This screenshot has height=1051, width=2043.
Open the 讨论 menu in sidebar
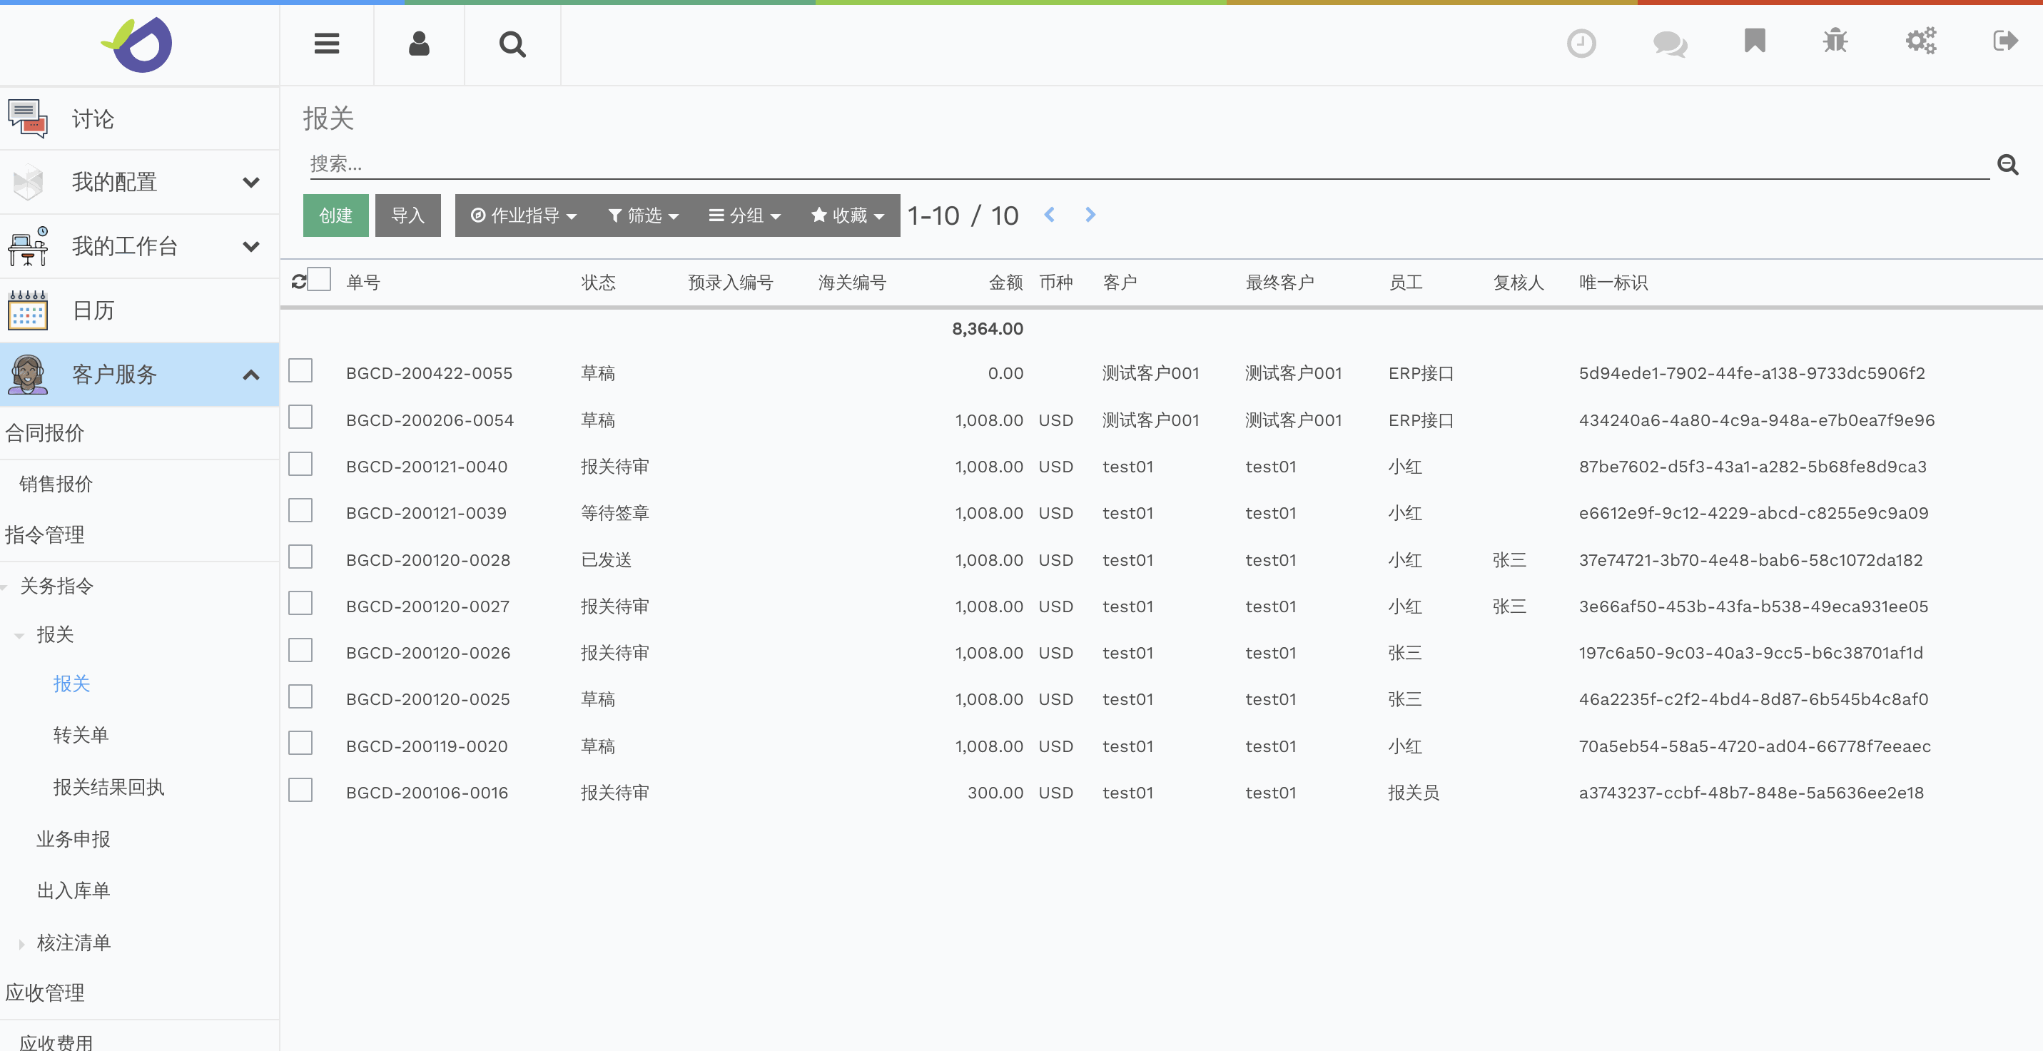91,118
